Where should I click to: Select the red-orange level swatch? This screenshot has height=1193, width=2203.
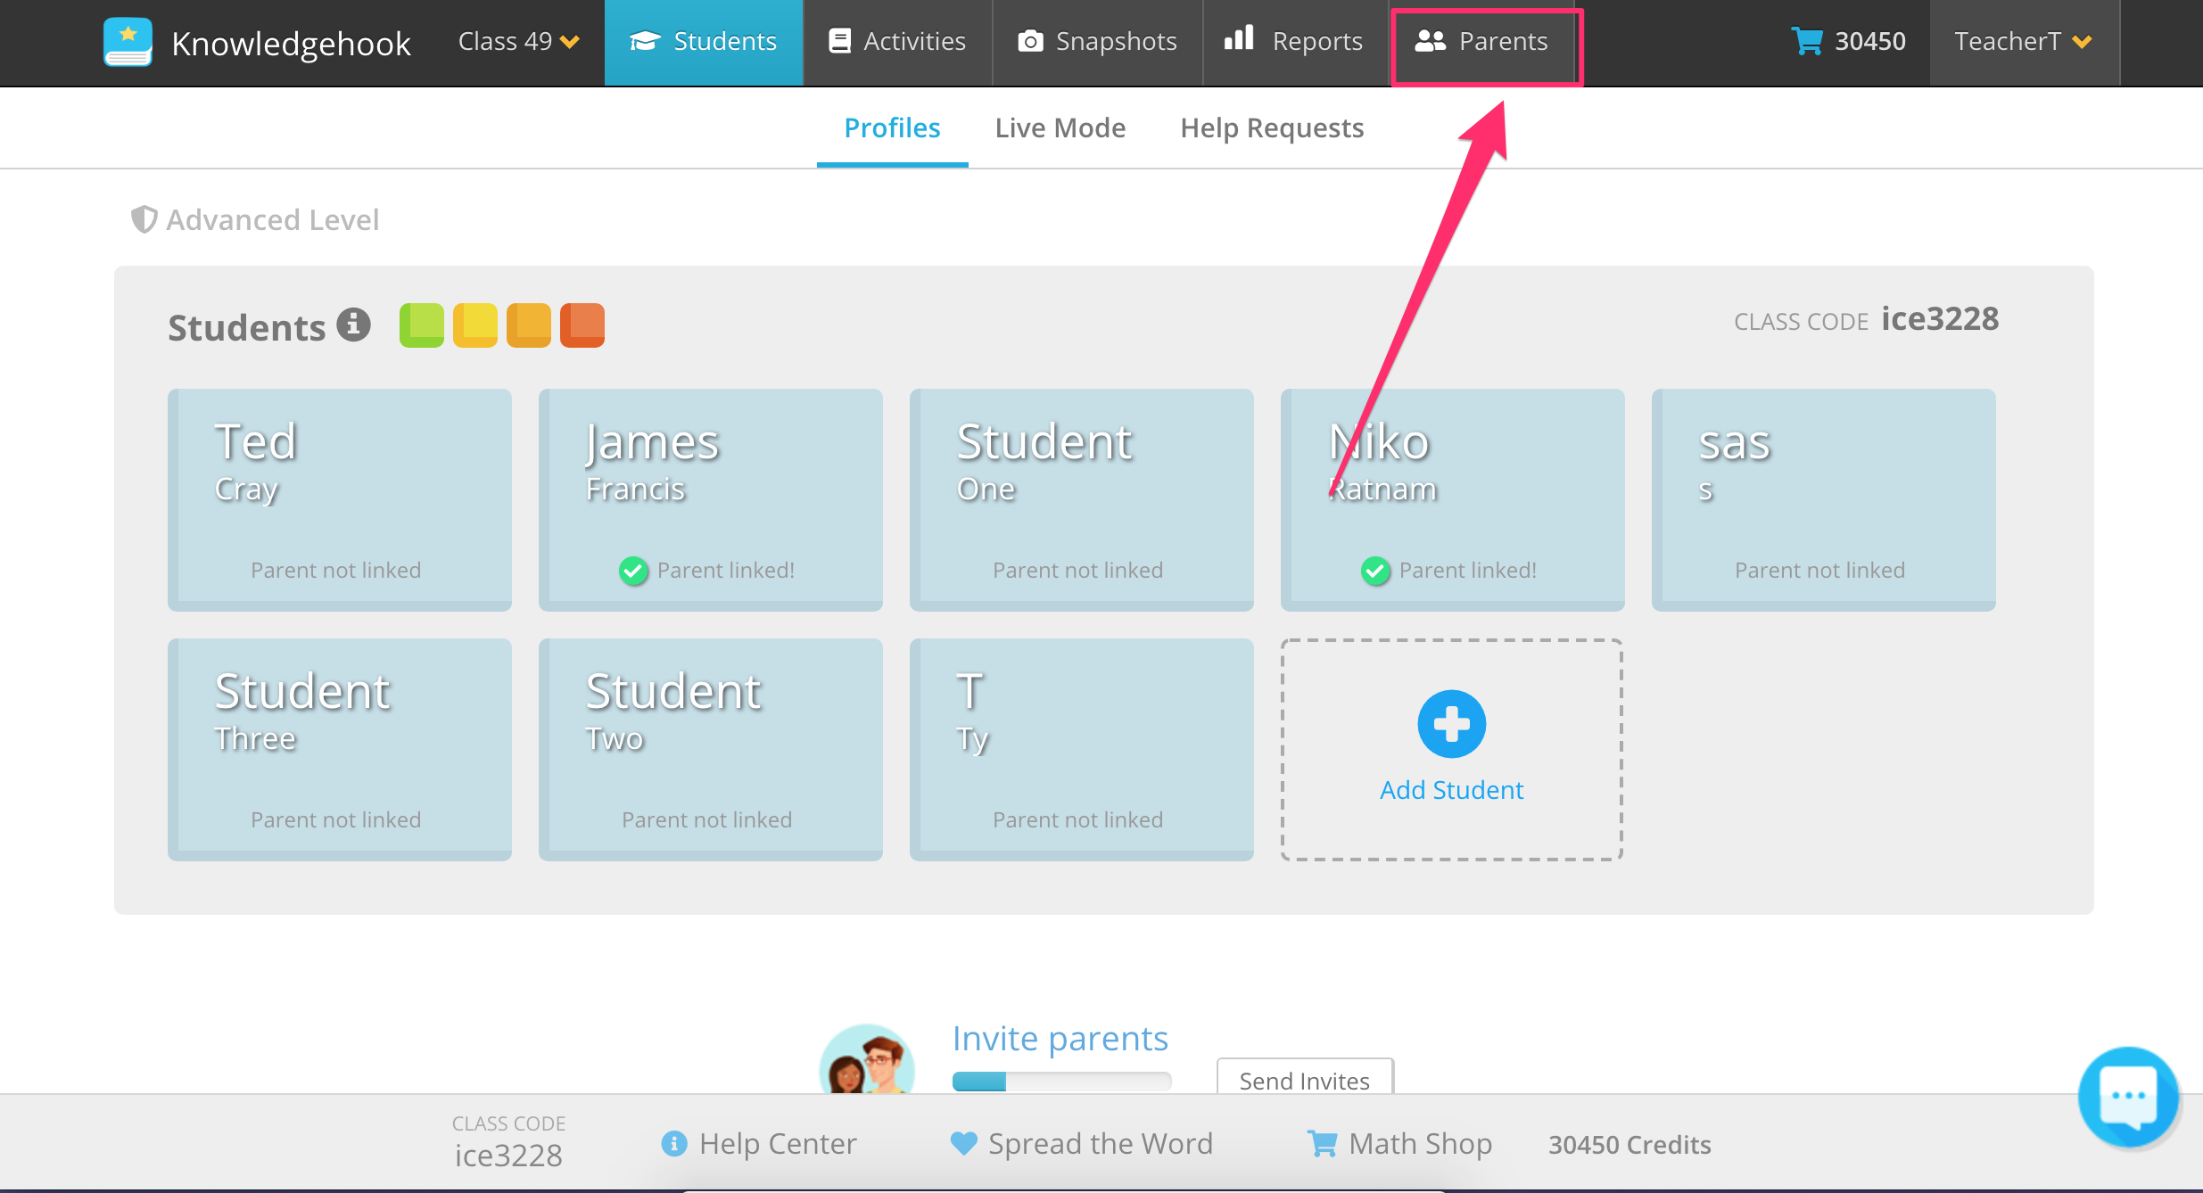click(x=582, y=325)
